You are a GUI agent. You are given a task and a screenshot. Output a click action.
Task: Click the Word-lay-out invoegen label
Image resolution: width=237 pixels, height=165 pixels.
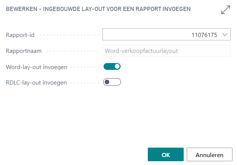(37, 67)
